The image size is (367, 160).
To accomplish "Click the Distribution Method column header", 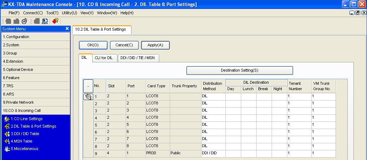I will pos(213,86).
